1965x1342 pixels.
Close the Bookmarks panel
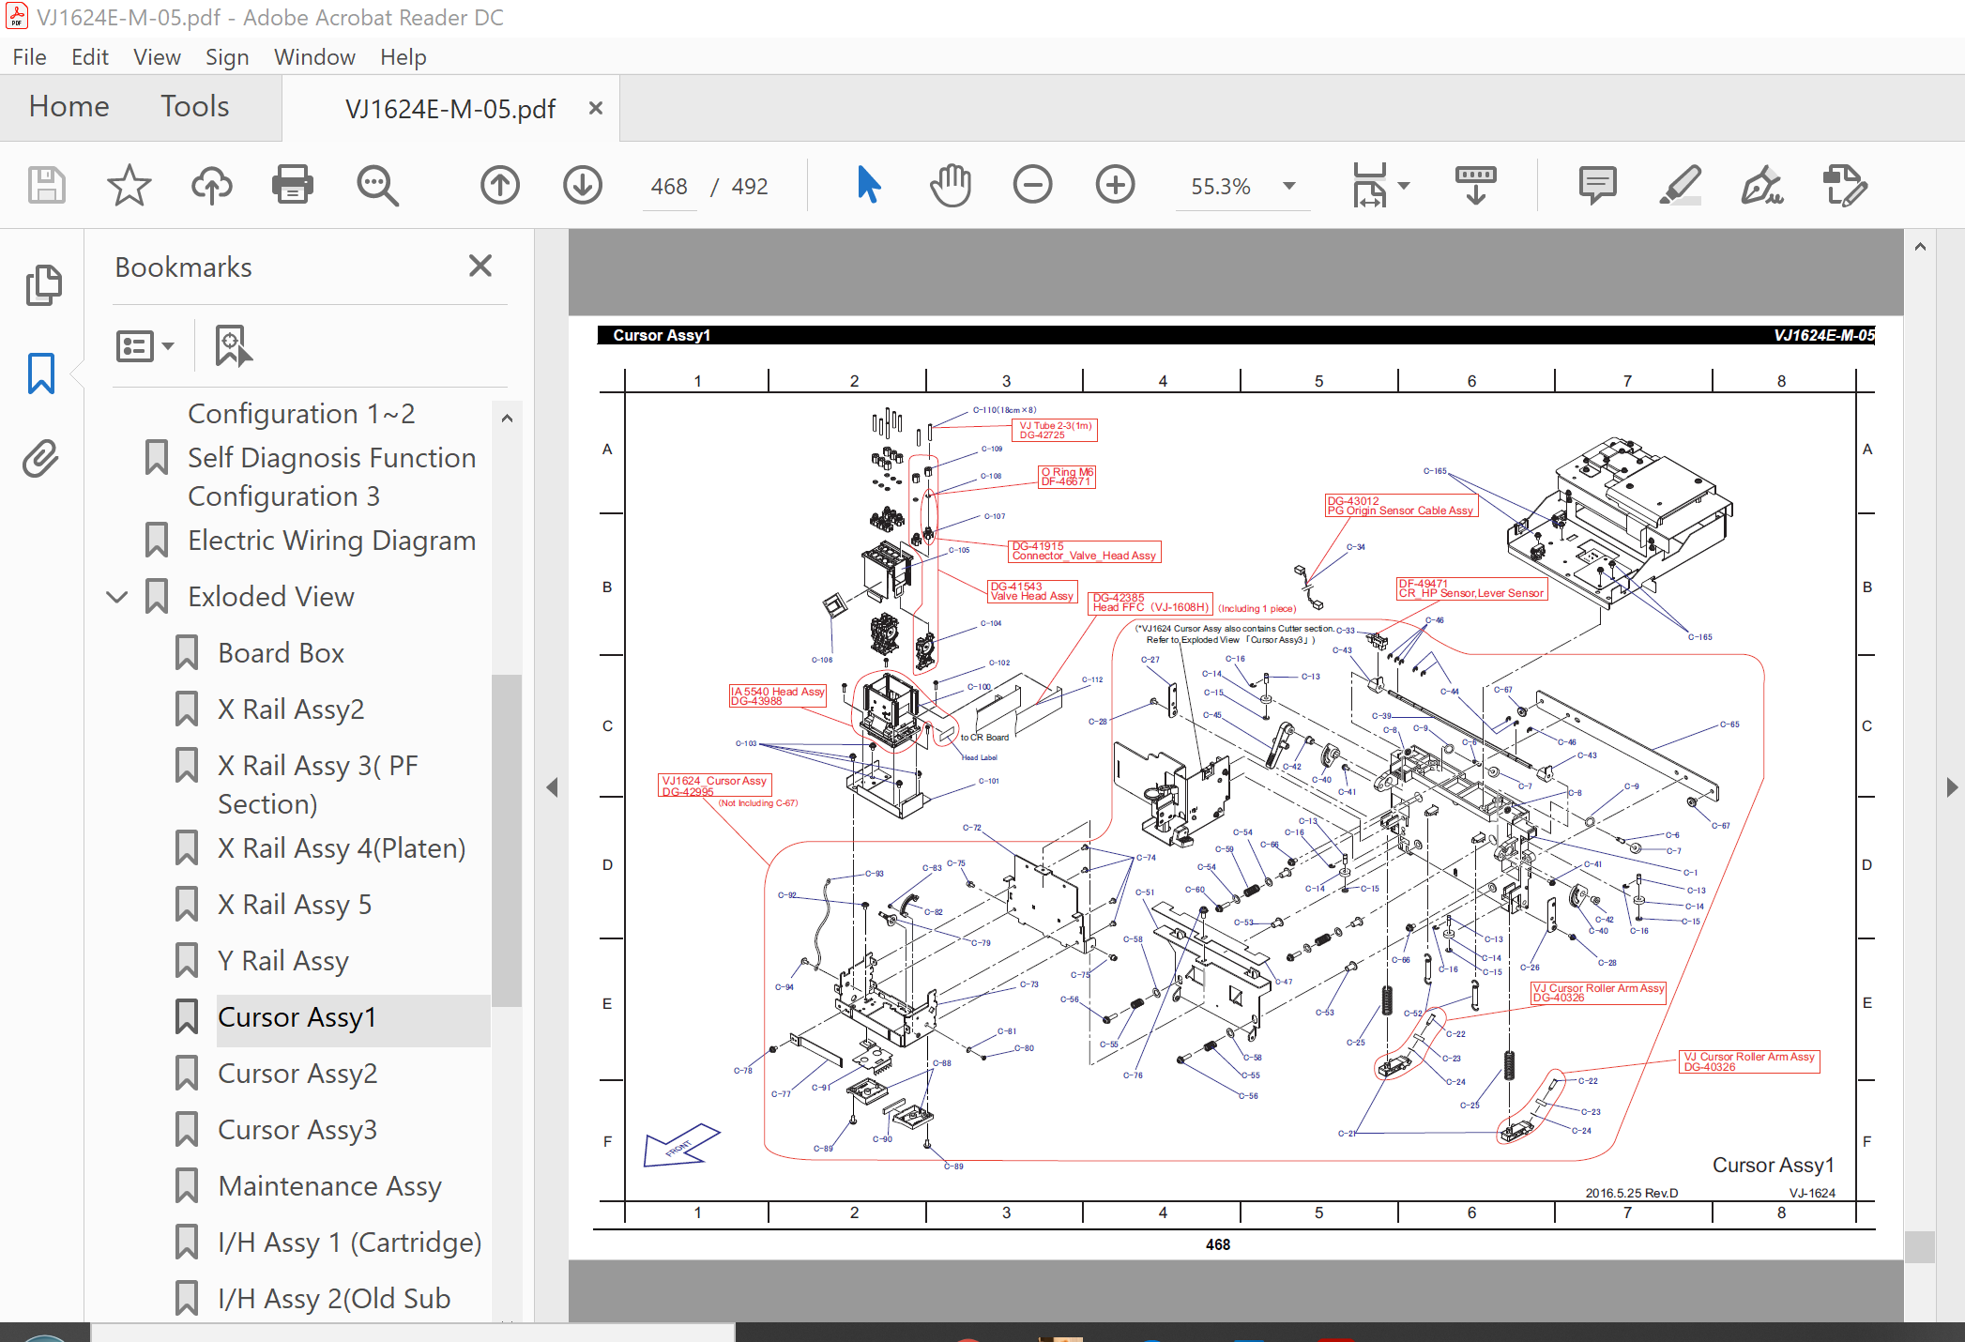[480, 266]
